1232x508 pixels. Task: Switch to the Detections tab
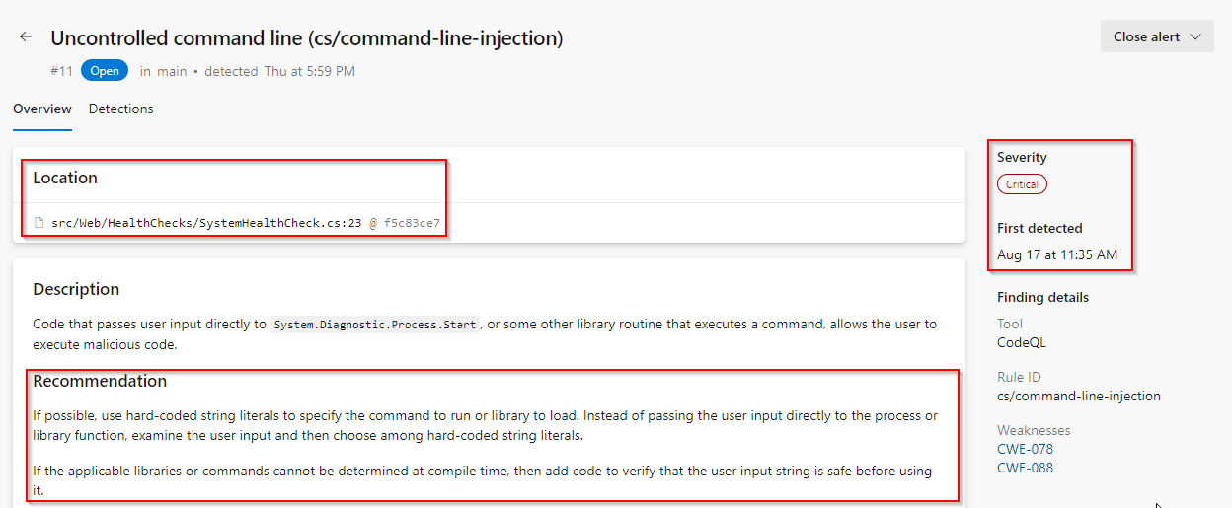(x=121, y=109)
